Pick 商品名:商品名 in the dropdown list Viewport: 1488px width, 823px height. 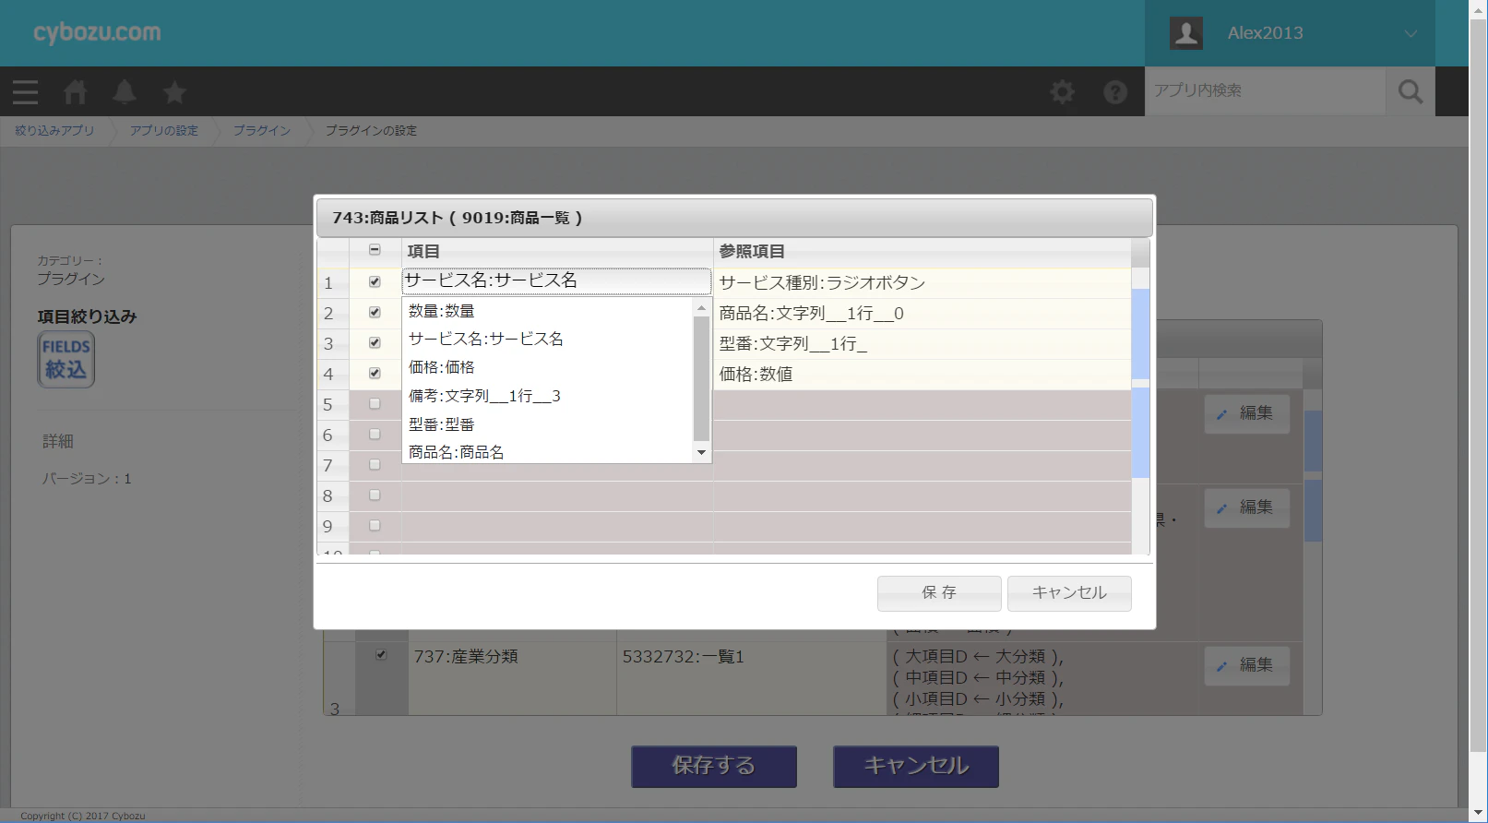pos(548,452)
